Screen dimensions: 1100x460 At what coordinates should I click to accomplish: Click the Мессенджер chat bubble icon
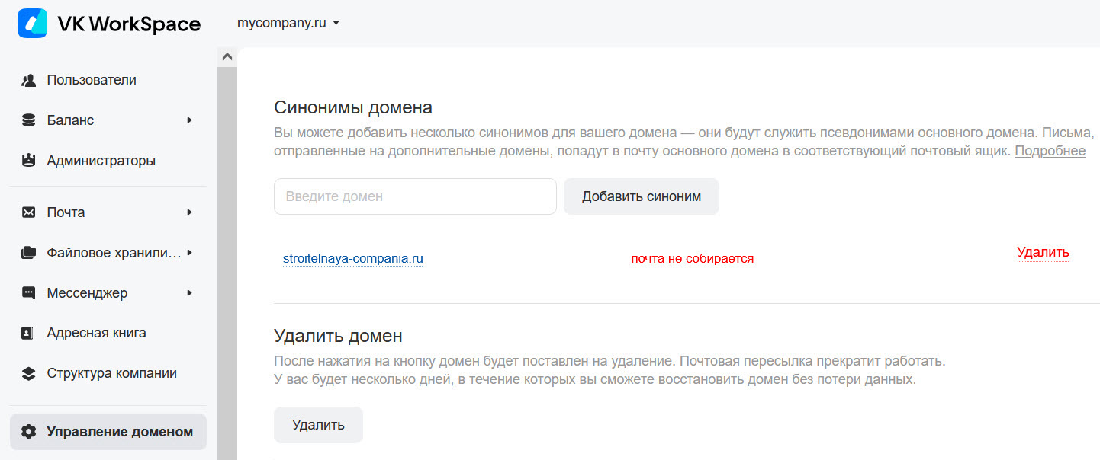coord(29,293)
